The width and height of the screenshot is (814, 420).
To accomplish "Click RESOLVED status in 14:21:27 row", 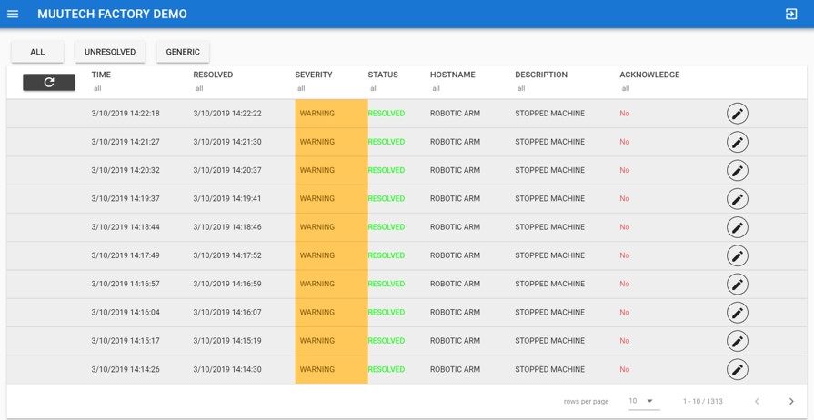I will (387, 142).
